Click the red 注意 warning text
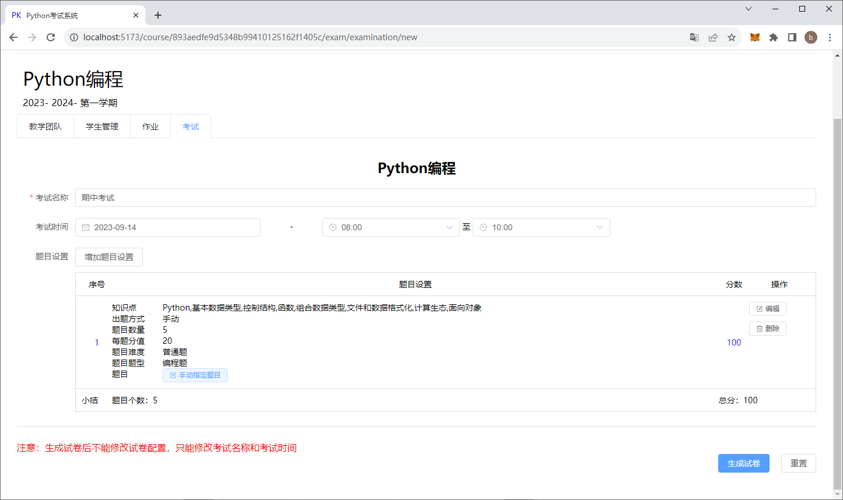Viewport: 843px width, 500px height. coord(157,448)
